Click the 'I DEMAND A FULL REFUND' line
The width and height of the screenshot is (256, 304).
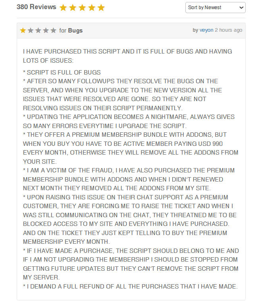point(130,286)
